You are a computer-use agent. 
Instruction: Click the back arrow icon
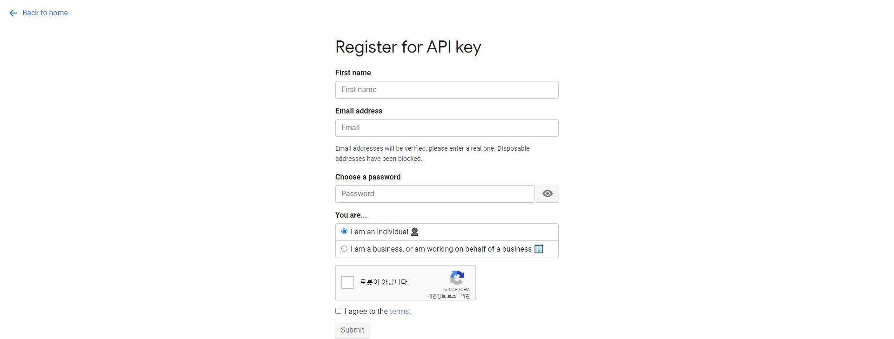pyautogui.click(x=13, y=13)
